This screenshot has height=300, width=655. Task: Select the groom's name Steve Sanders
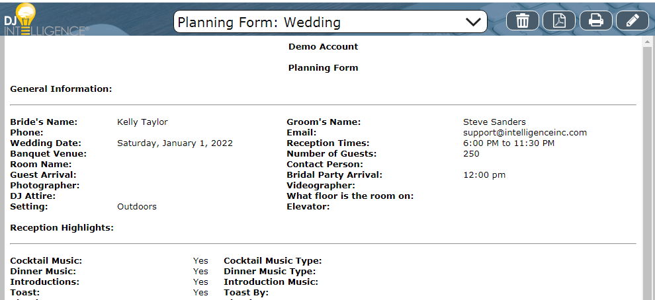coord(494,122)
